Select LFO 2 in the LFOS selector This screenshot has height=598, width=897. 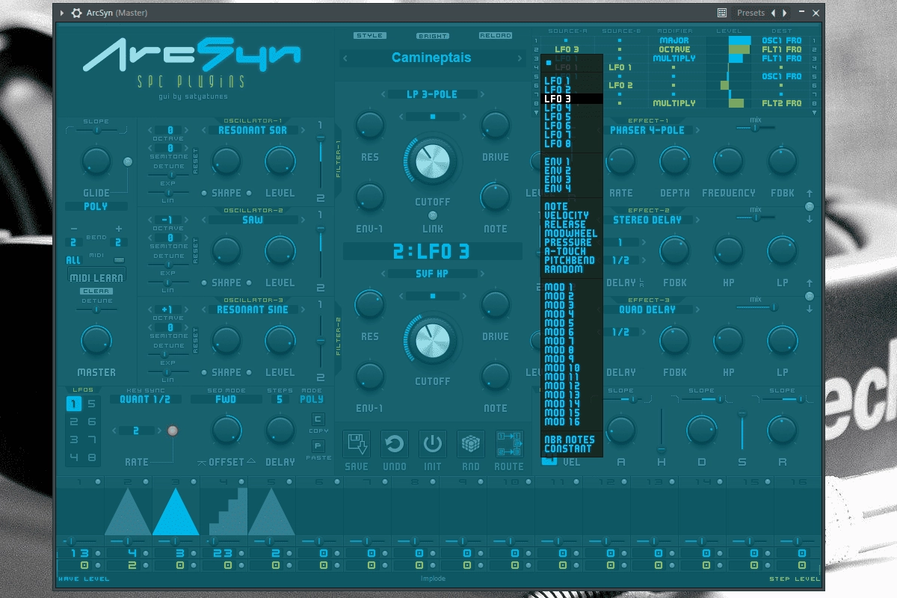click(74, 422)
